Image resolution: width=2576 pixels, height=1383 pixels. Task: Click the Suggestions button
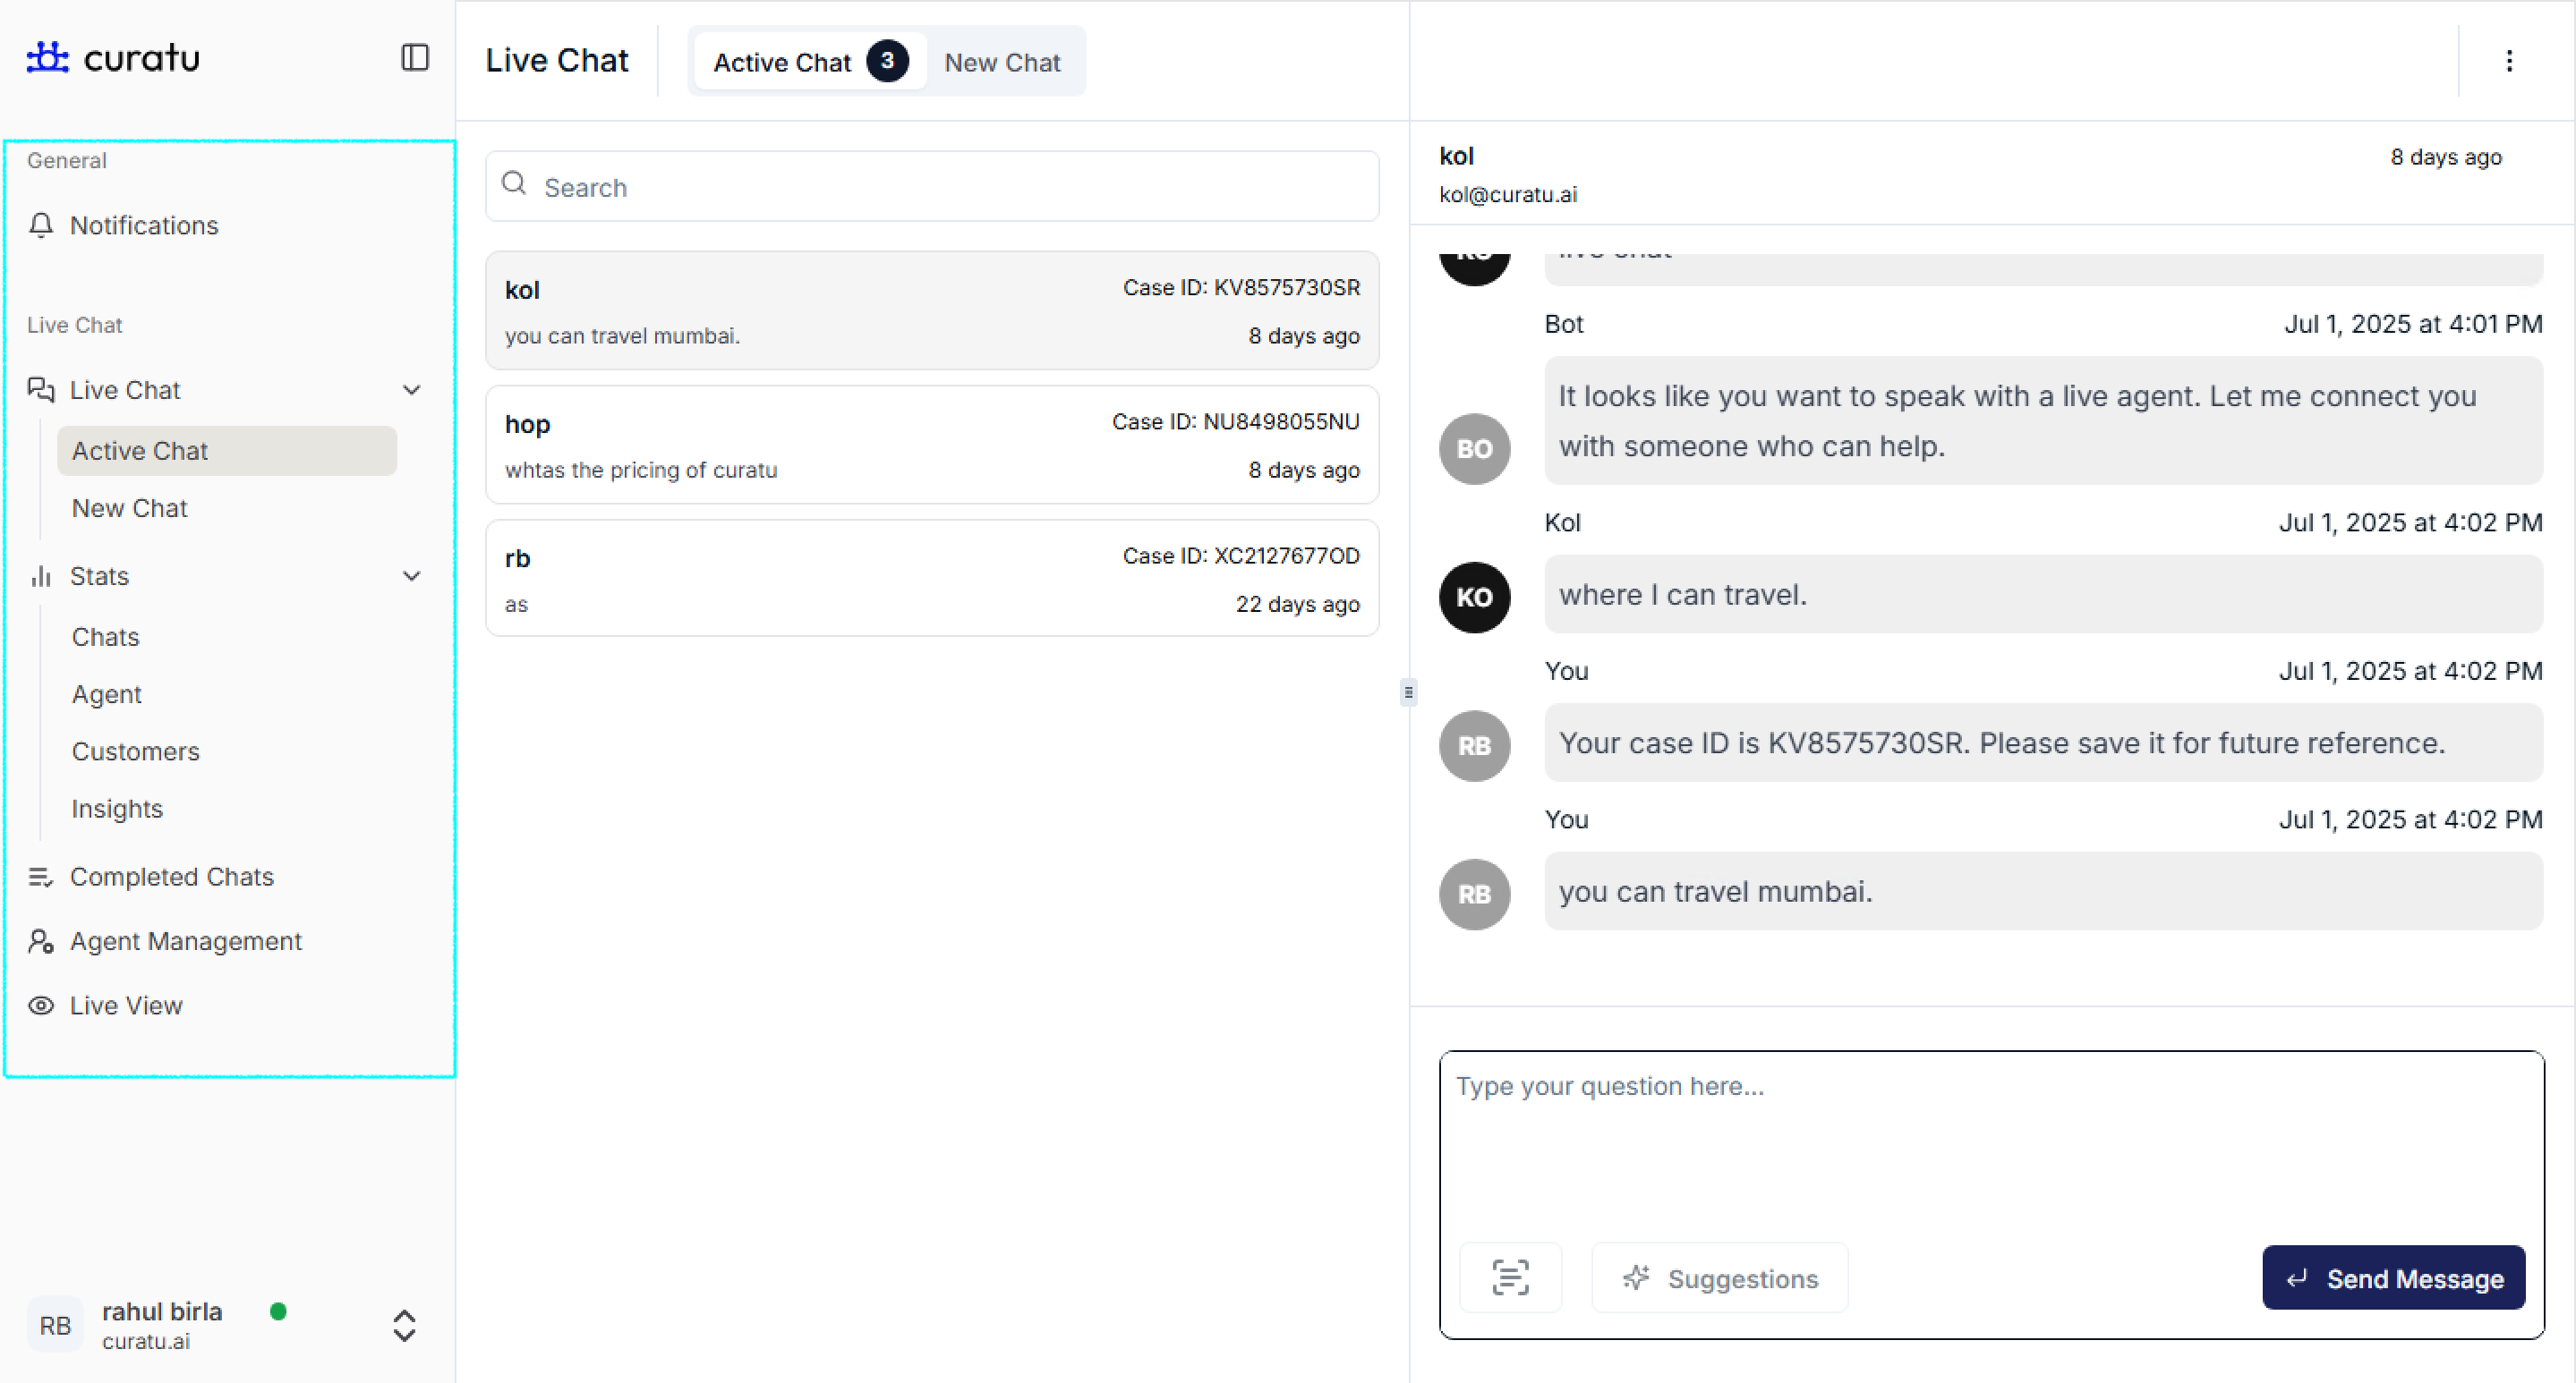tap(1719, 1277)
